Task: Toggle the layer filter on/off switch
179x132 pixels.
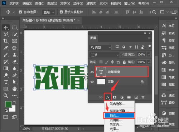Action: 149,47
